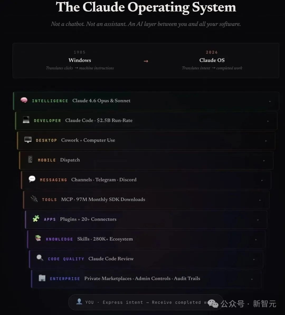Open MCP 97M Monthly SDK Downloads row
Image resolution: width=285 pixels, height=315 pixels.
point(103,199)
